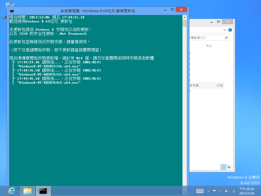Open File Explorer from the taskbar
261x196 pixels.
28,191
